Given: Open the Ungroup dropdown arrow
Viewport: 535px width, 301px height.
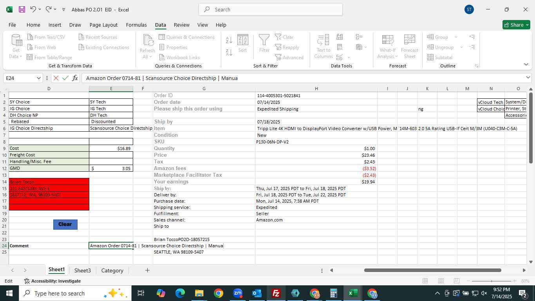Looking at the screenshot, I should (x=461, y=47).
